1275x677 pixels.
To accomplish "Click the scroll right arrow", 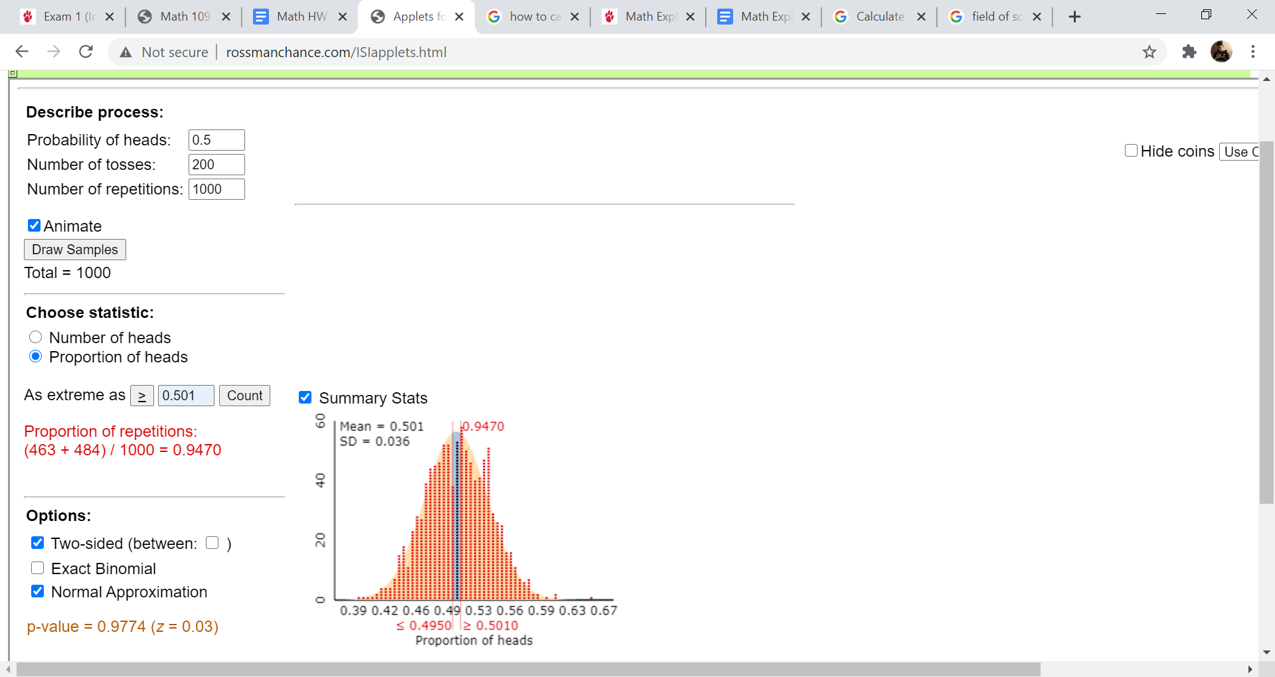I will coord(1250,669).
